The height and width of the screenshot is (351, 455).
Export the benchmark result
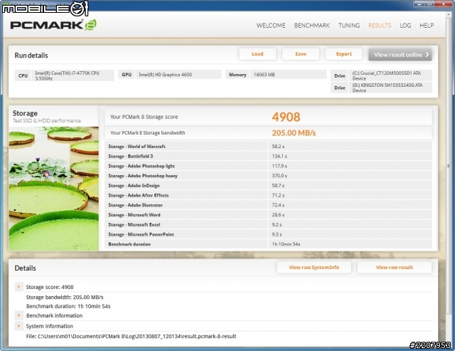pyautogui.click(x=343, y=54)
